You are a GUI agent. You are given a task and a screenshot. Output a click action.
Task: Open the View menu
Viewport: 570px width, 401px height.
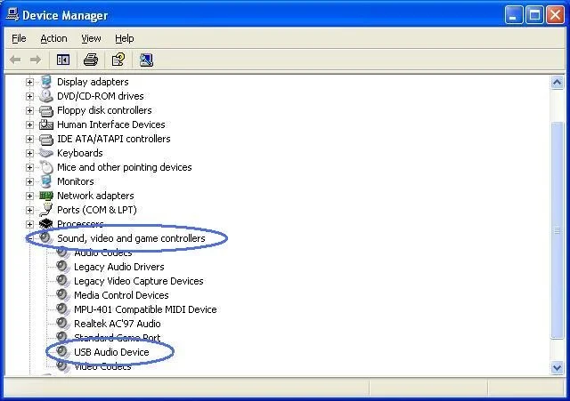(91, 38)
